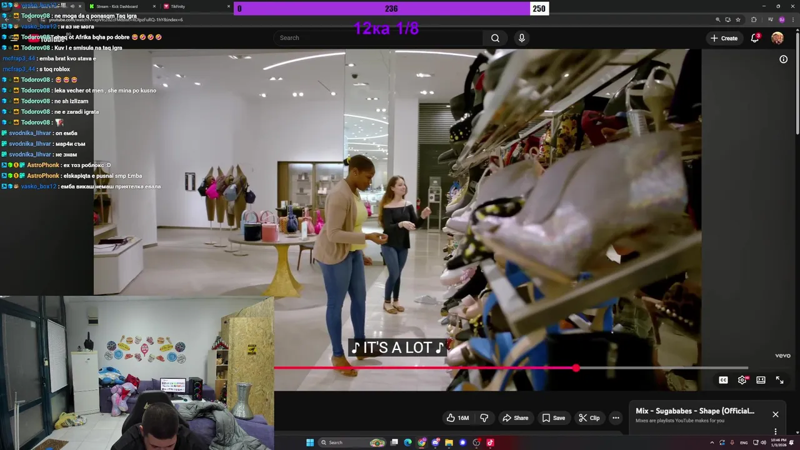
Task: Open YouTube account avatar menu
Action: 777,38
